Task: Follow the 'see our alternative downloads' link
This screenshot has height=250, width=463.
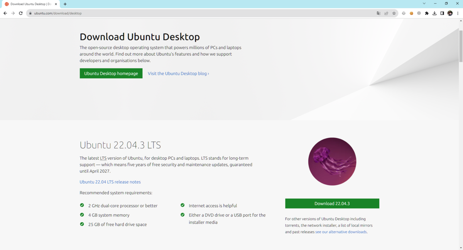Action: (x=341, y=232)
